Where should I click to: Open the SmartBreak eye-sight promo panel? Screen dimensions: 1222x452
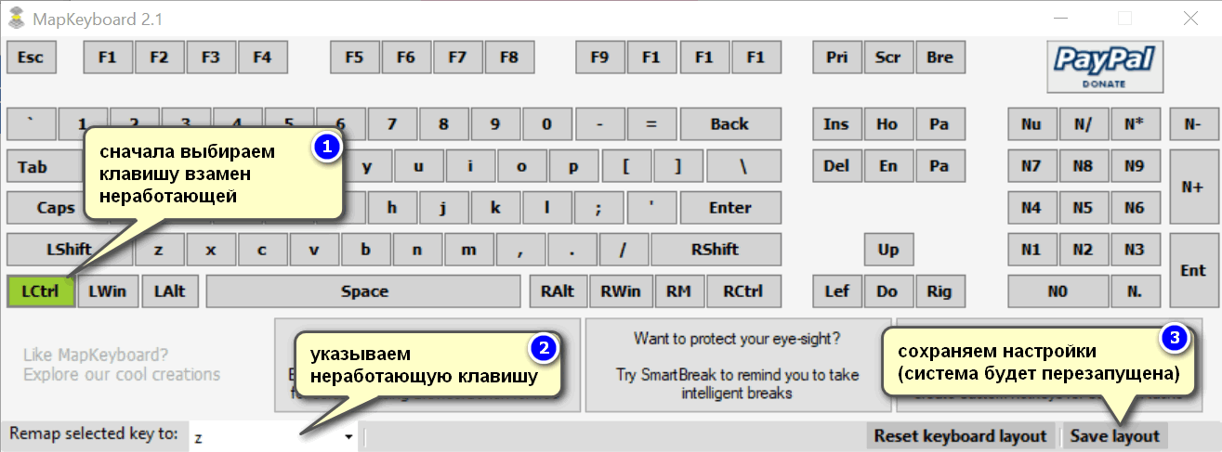pos(737,365)
